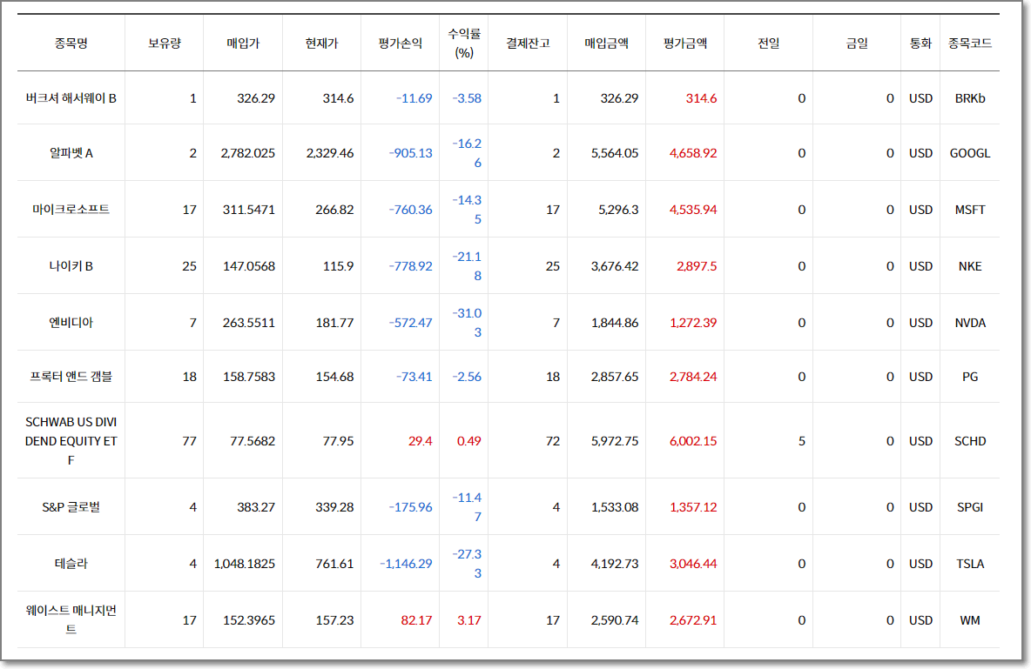1031x669 pixels.
Task: Select the SCHWAB US DIVIDEND EQUITY ETF name
Action: (71, 441)
